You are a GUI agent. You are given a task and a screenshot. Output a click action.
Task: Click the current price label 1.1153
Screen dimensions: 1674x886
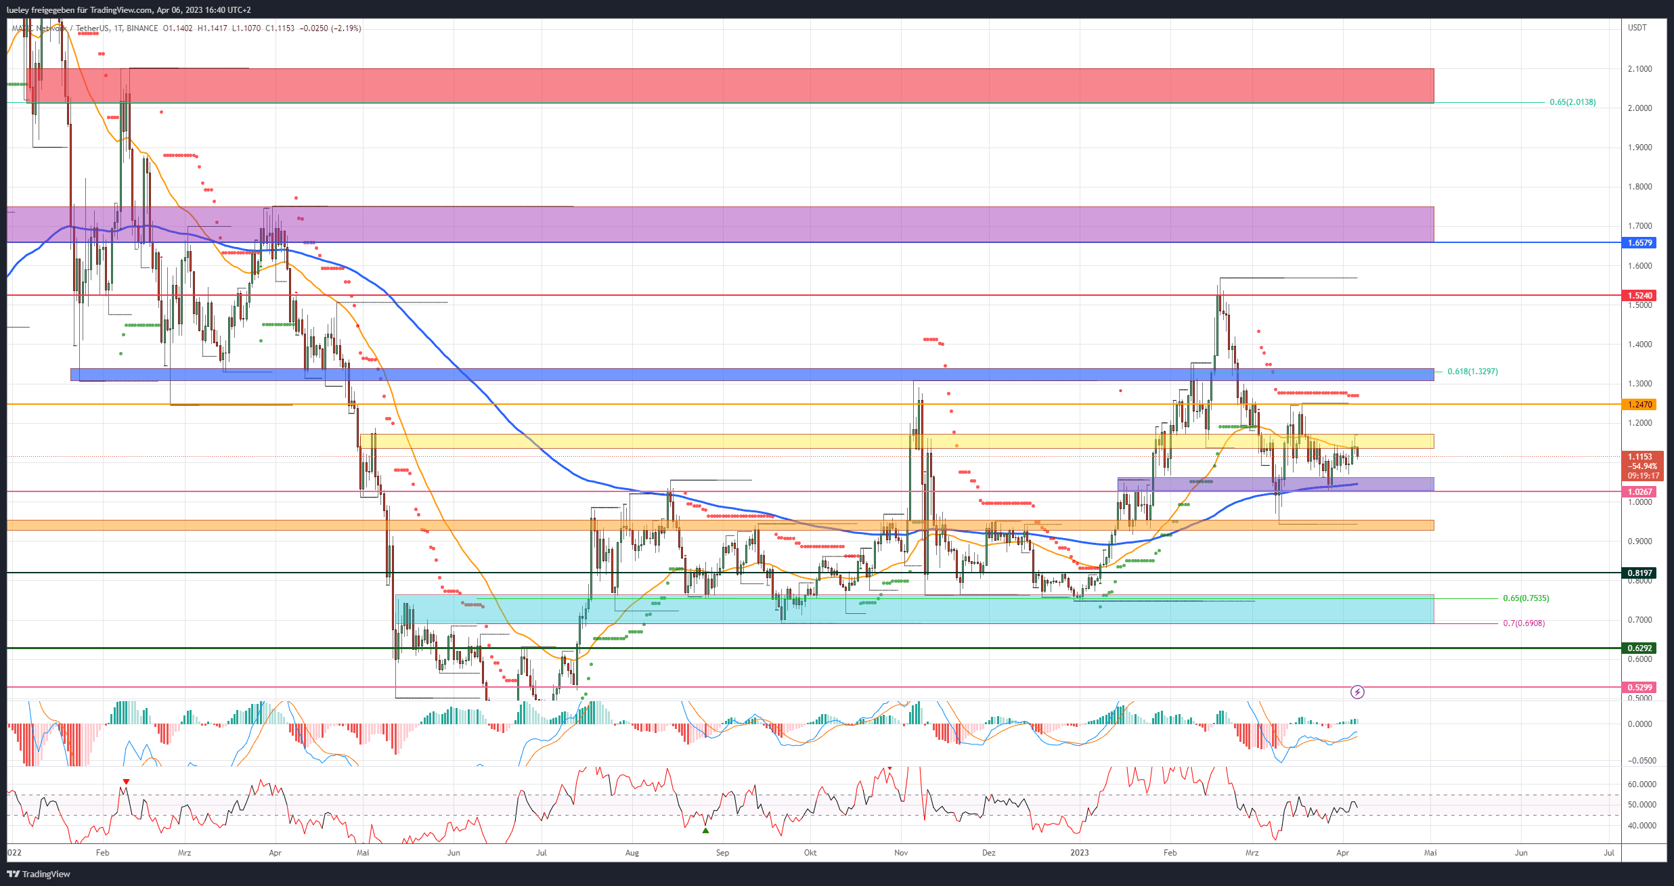(1642, 466)
